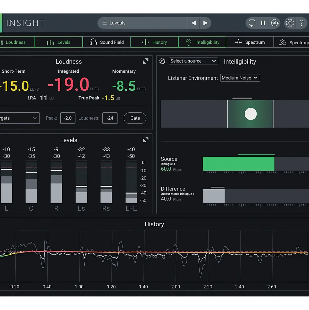This screenshot has width=309, height=310.
Task: Go to previous layout arrow
Action: click(194, 23)
